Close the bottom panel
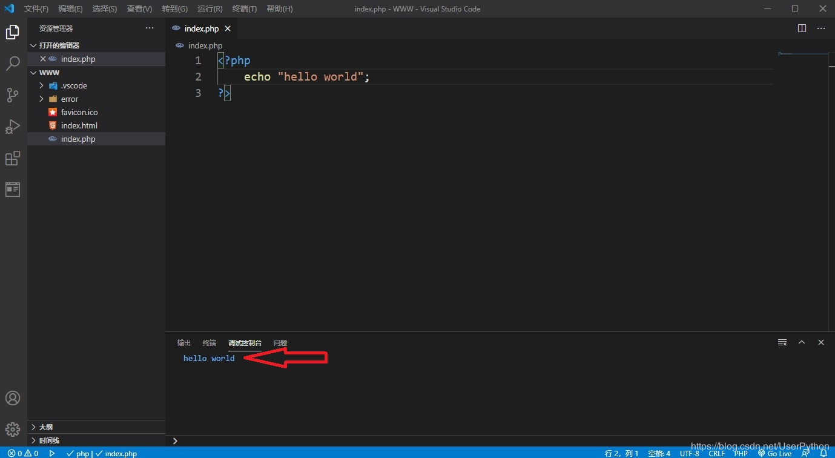The image size is (835, 458). click(x=821, y=342)
